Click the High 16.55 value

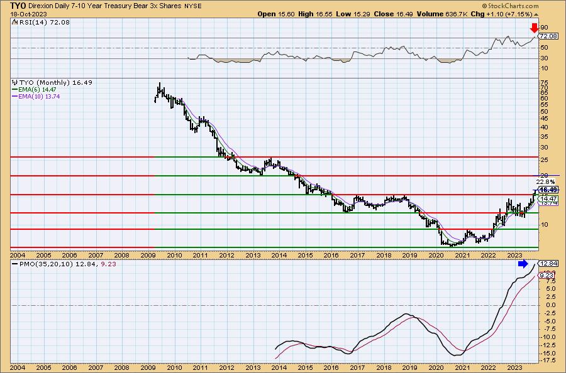[x=316, y=14]
